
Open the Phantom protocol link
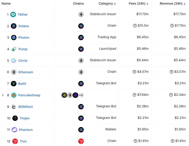point(26,130)
